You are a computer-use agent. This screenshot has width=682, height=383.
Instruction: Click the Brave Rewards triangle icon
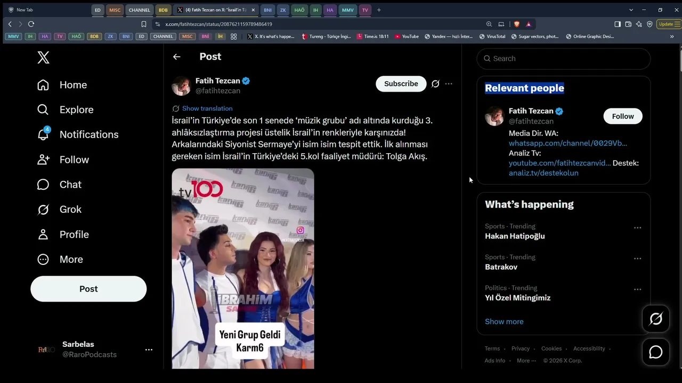tap(529, 24)
